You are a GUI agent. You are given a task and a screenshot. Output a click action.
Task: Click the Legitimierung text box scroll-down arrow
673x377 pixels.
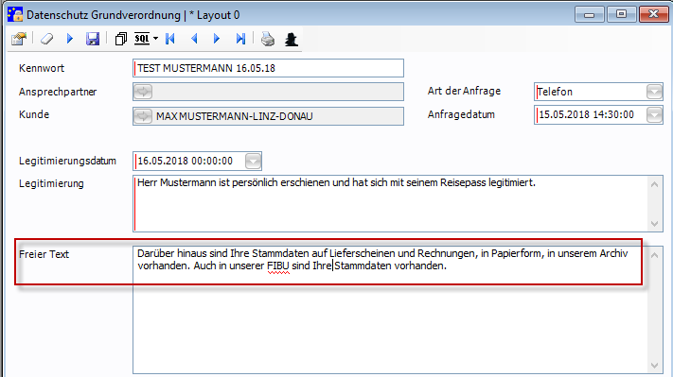click(655, 224)
